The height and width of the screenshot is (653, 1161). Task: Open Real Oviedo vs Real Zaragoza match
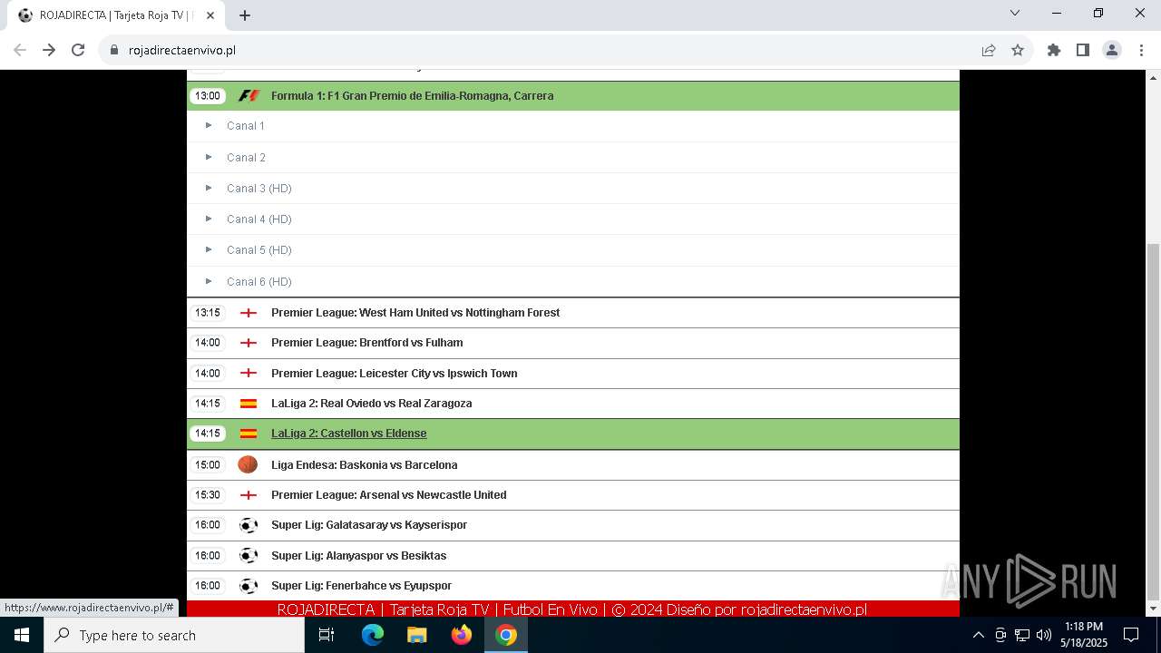click(372, 404)
